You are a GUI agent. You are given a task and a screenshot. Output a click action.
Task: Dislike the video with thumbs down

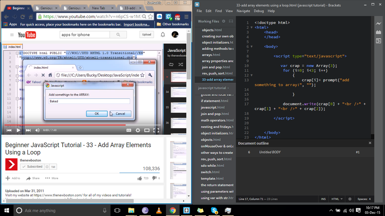(x=154, y=178)
